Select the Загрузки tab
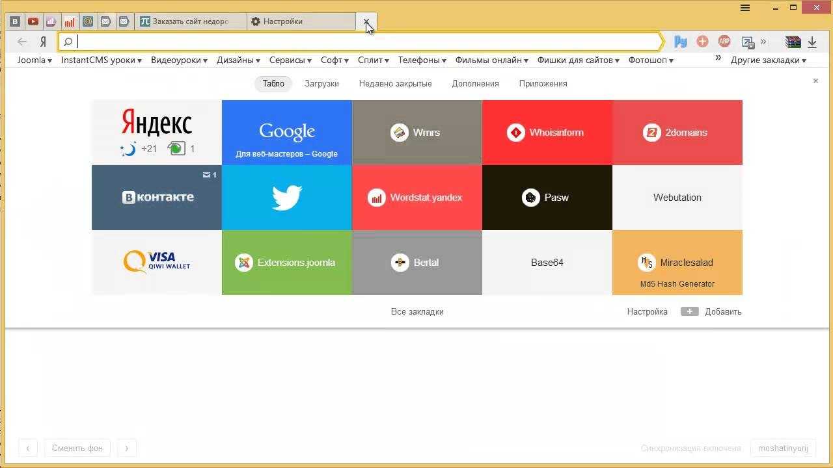The image size is (833, 468). pos(321,83)
